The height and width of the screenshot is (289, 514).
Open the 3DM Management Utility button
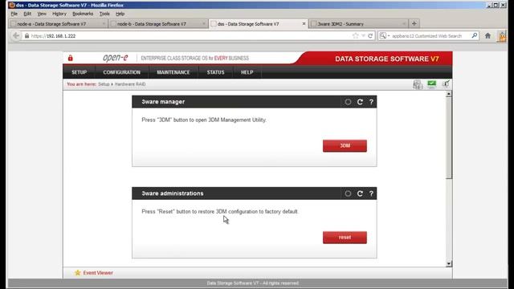(345, 146)
